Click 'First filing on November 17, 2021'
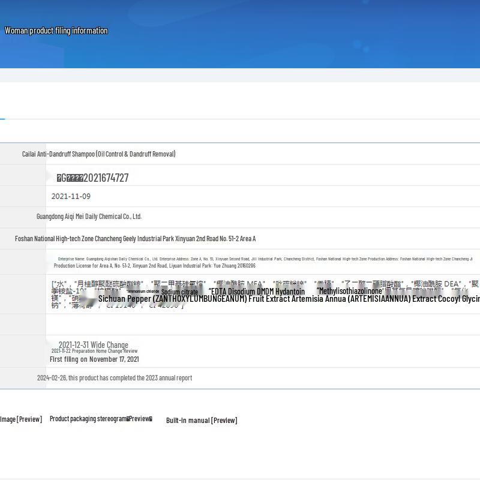 [x=94, y=359]
